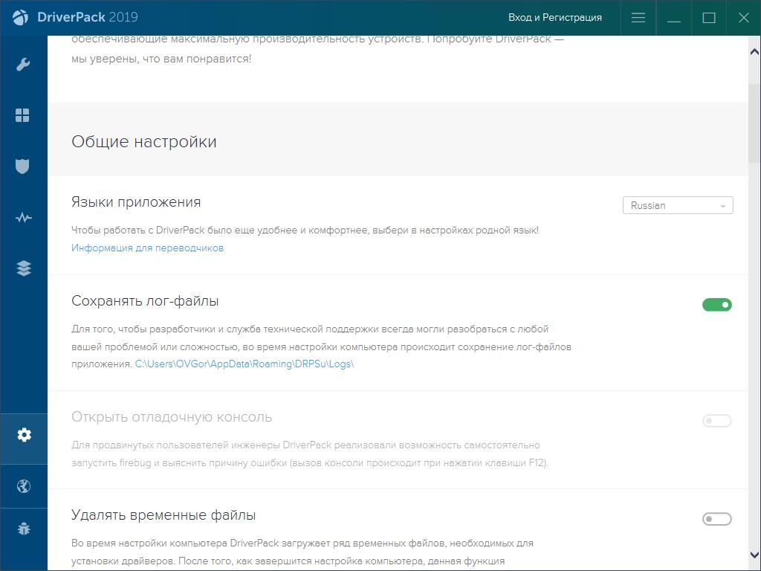
Task: Toggle Сохранять лог-файлы switch off
Action: click(x=717, y=305)
